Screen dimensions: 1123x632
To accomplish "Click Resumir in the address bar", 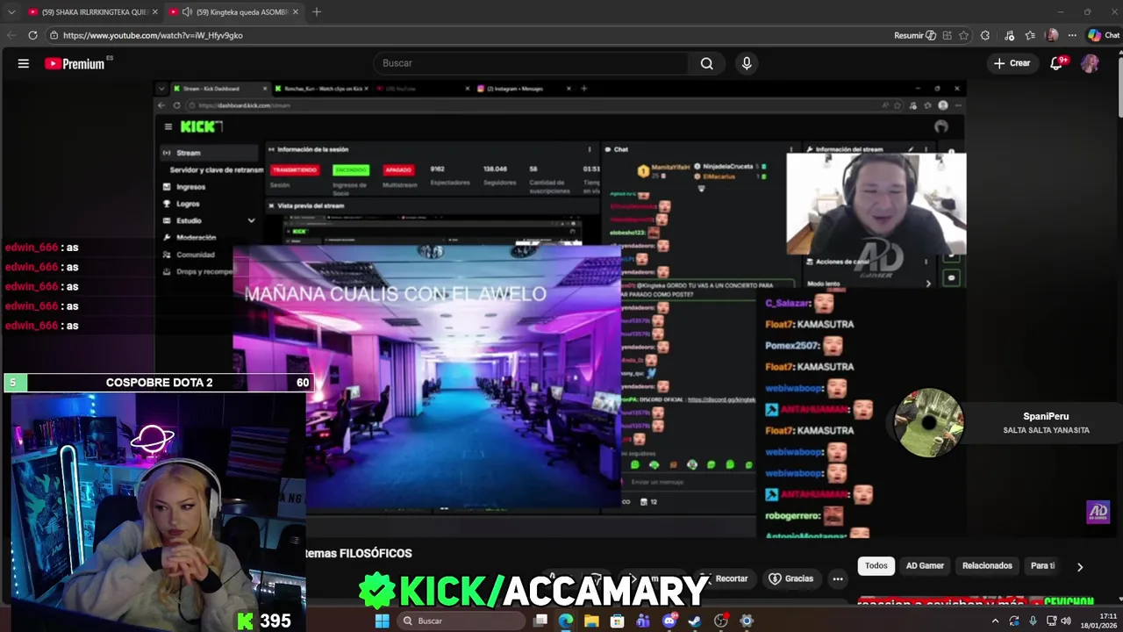I will pos(915,35).
